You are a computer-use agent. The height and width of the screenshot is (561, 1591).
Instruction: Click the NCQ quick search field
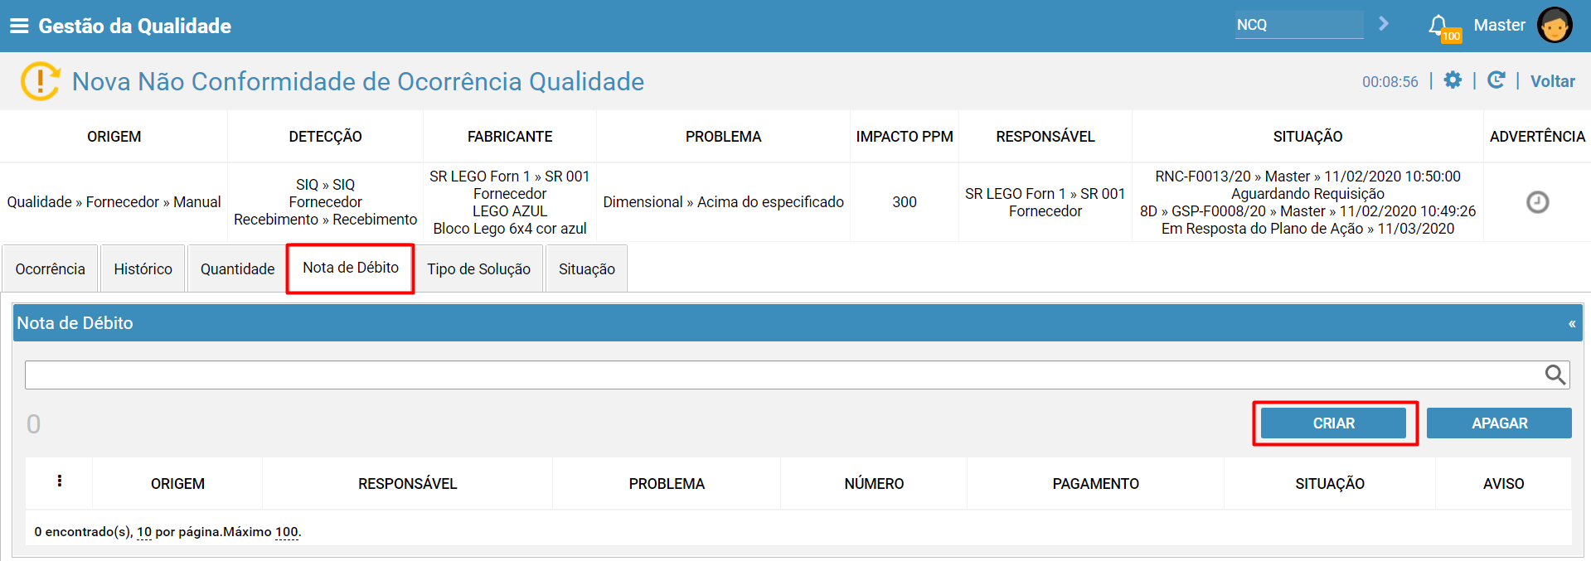click(1299, 25)
